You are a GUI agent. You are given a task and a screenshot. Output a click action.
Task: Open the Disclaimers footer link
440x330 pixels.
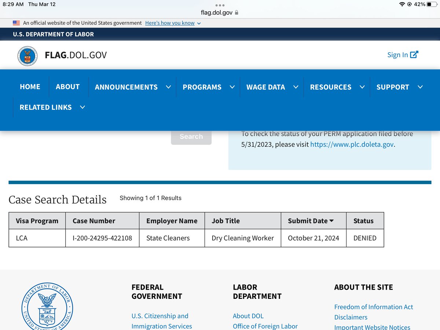(351, 317)
